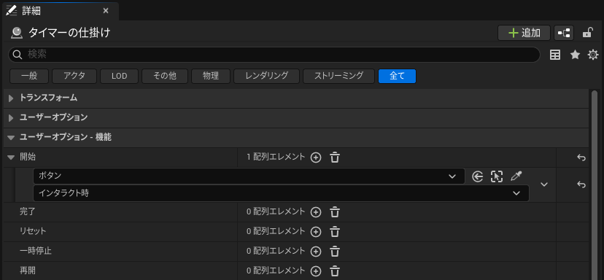Viewport: 604px width, 280px height.
Task: Select the アクタ filter button
Action: (x=74, y=76)
